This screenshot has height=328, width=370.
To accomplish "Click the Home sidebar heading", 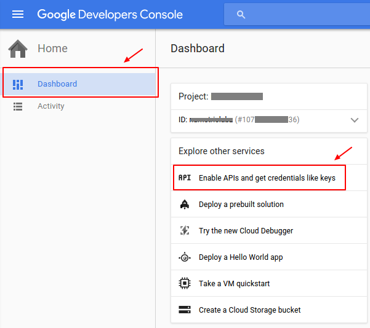I will point(52,49).
